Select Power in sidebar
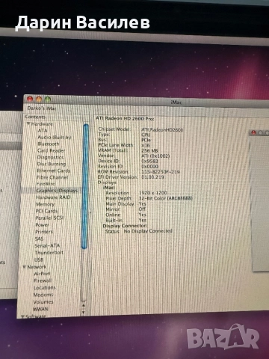 tap(42, 224)
